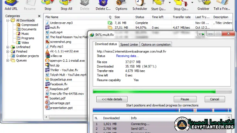
Task: Select Polly.mp3 file row
Action: click(56, 46)
